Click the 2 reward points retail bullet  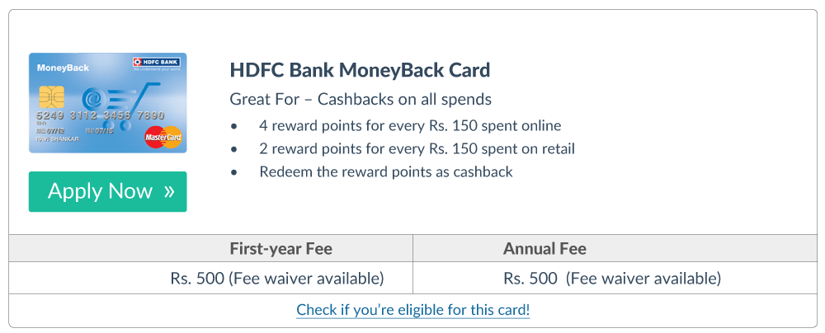pos(417,149)
